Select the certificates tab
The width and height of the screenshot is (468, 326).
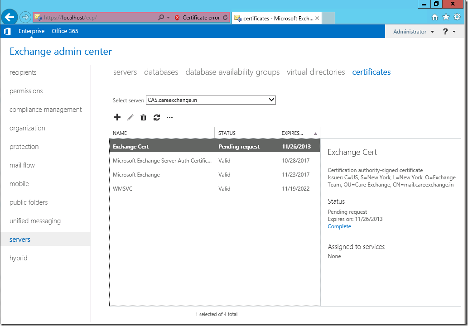(x=372, y=72)
